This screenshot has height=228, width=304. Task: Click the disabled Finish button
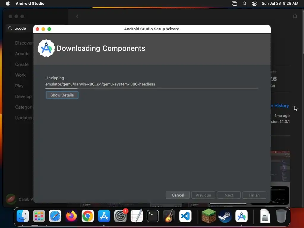(x=254, y=195)
